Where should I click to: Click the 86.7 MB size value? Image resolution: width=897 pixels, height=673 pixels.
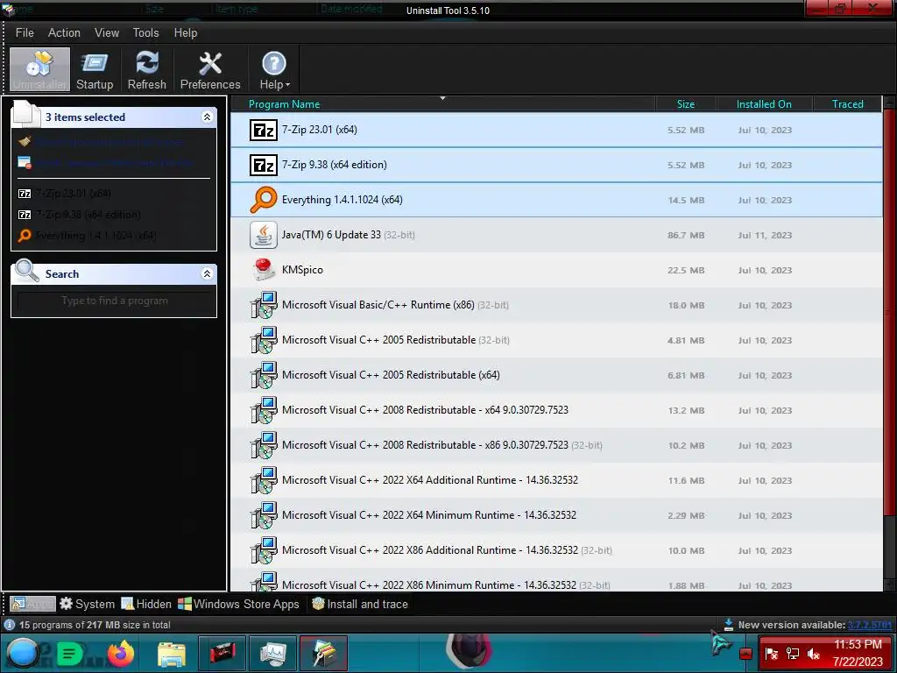click(x=686, y=235)
